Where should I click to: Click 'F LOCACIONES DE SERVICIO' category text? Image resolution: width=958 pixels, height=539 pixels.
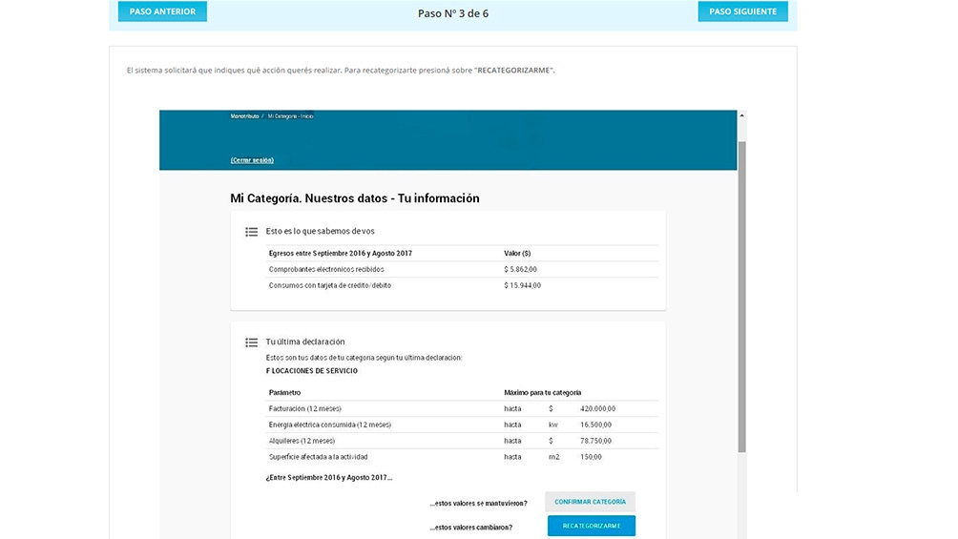tap(312, 371)
